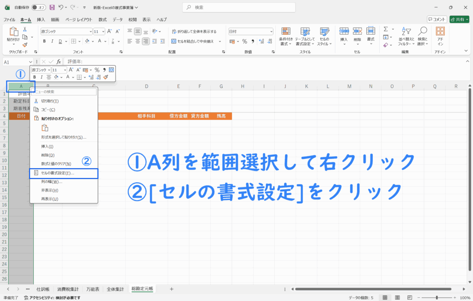Click the zoom slider in status bar
The image size is (473, 301).
point(437,298)
